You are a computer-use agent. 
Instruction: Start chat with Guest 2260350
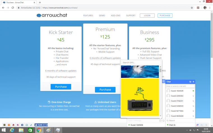180,96
